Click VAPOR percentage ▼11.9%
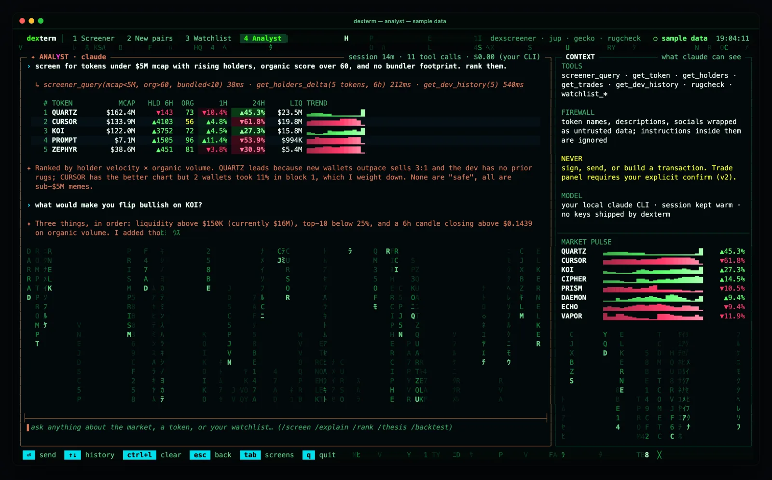This screenshot has height=480, width=772. pyautogui.click(x=732, y=316)
